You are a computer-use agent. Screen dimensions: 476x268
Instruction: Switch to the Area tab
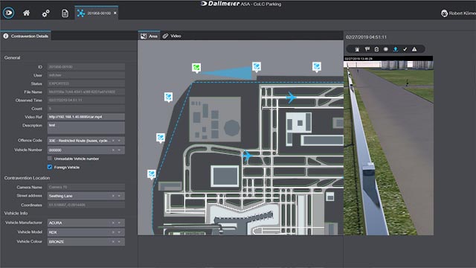click(x=149, y=36)
